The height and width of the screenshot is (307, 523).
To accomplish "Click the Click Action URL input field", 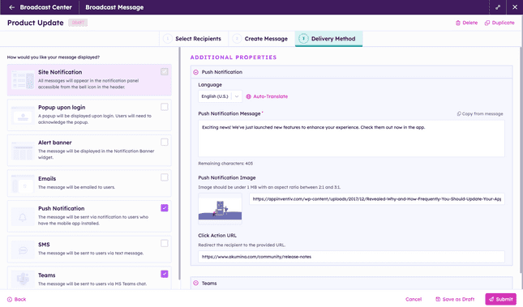I will 351,257.
